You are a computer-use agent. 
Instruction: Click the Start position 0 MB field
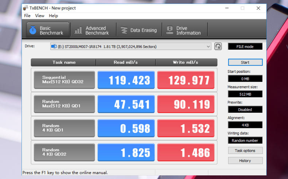click(x=245, y=79)
